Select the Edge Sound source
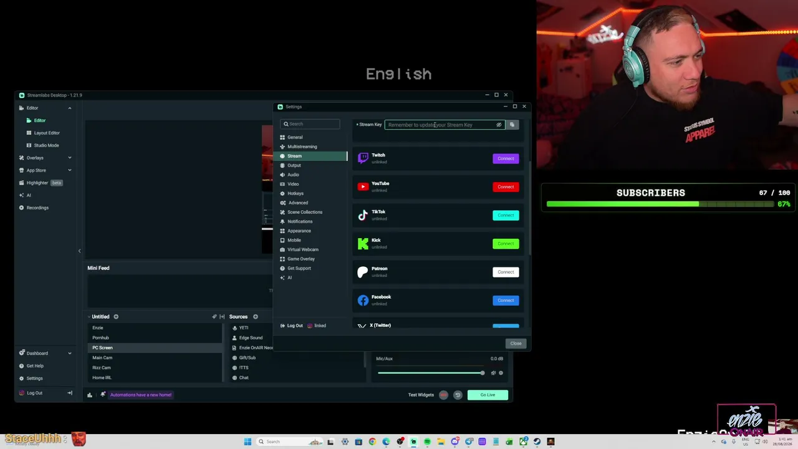 click(251, 338)
